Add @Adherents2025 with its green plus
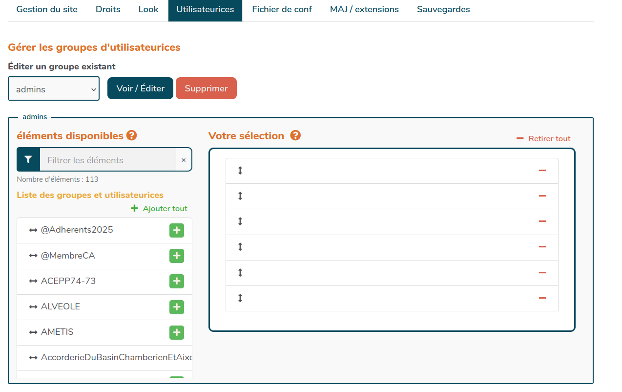The image size is (622, 392). pos(177,230)
